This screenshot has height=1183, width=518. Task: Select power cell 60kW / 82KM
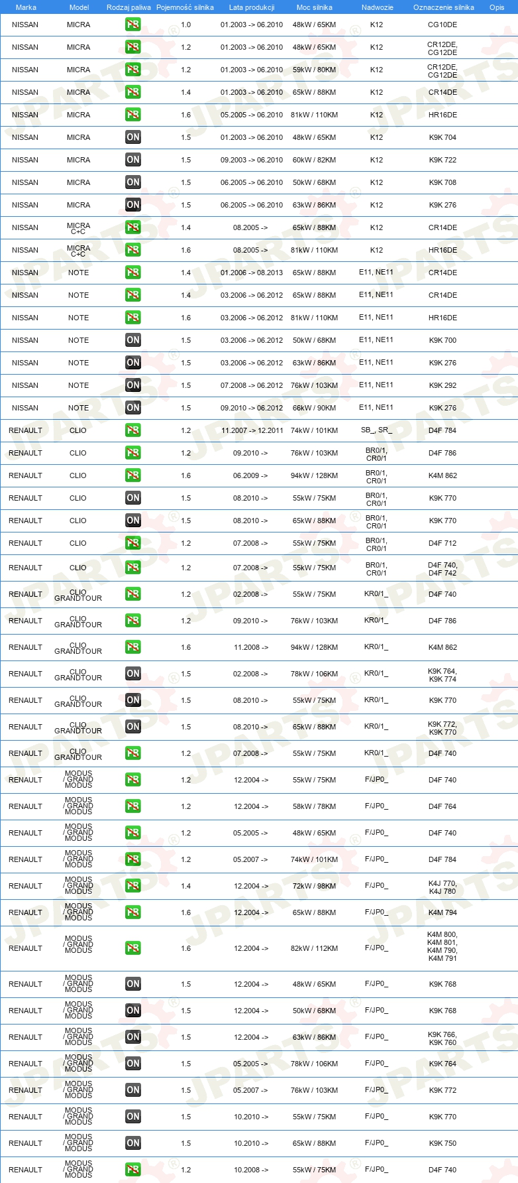coord(315,160)
